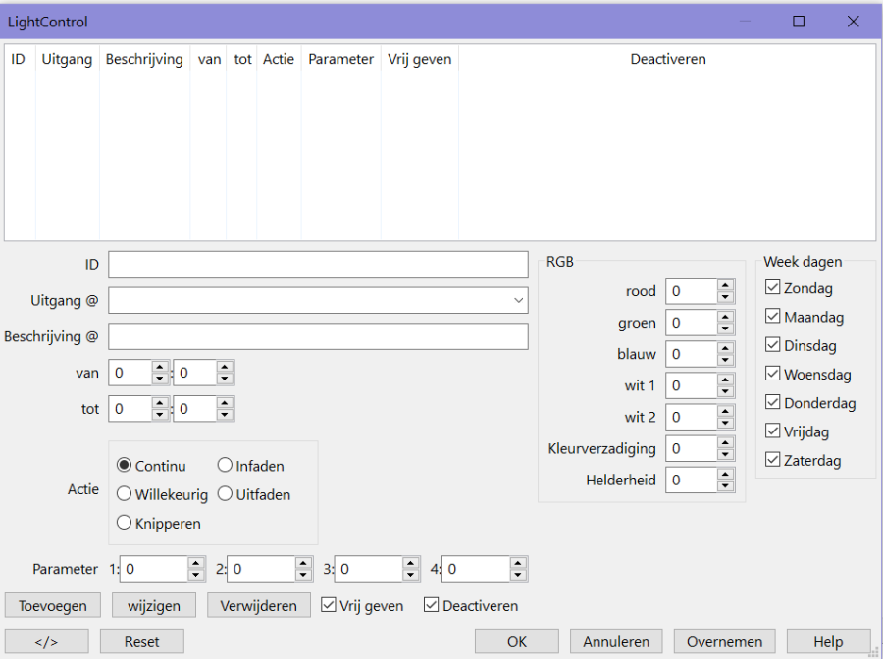Decrease the tot minutes spinner

pos(225,415)
